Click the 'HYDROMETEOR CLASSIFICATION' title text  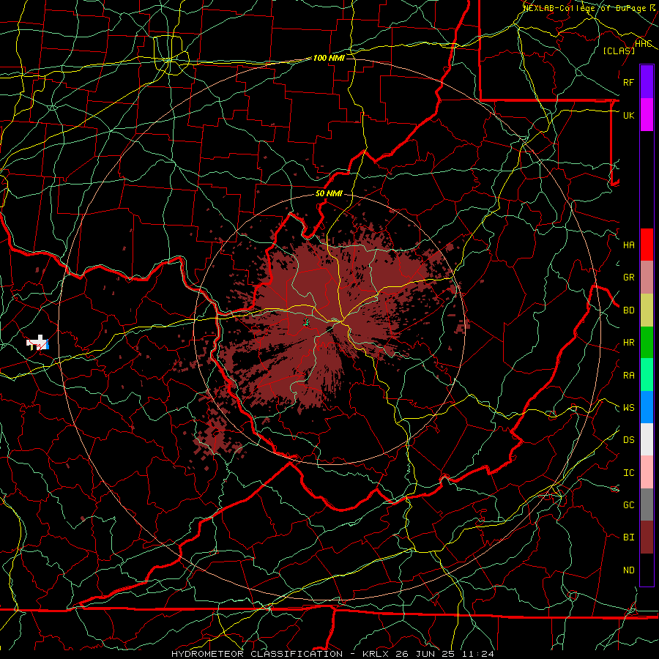257,654
